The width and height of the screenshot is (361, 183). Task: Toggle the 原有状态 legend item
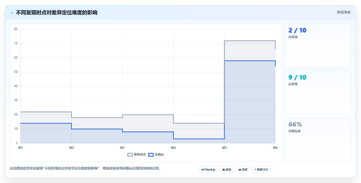pos(137,155)
